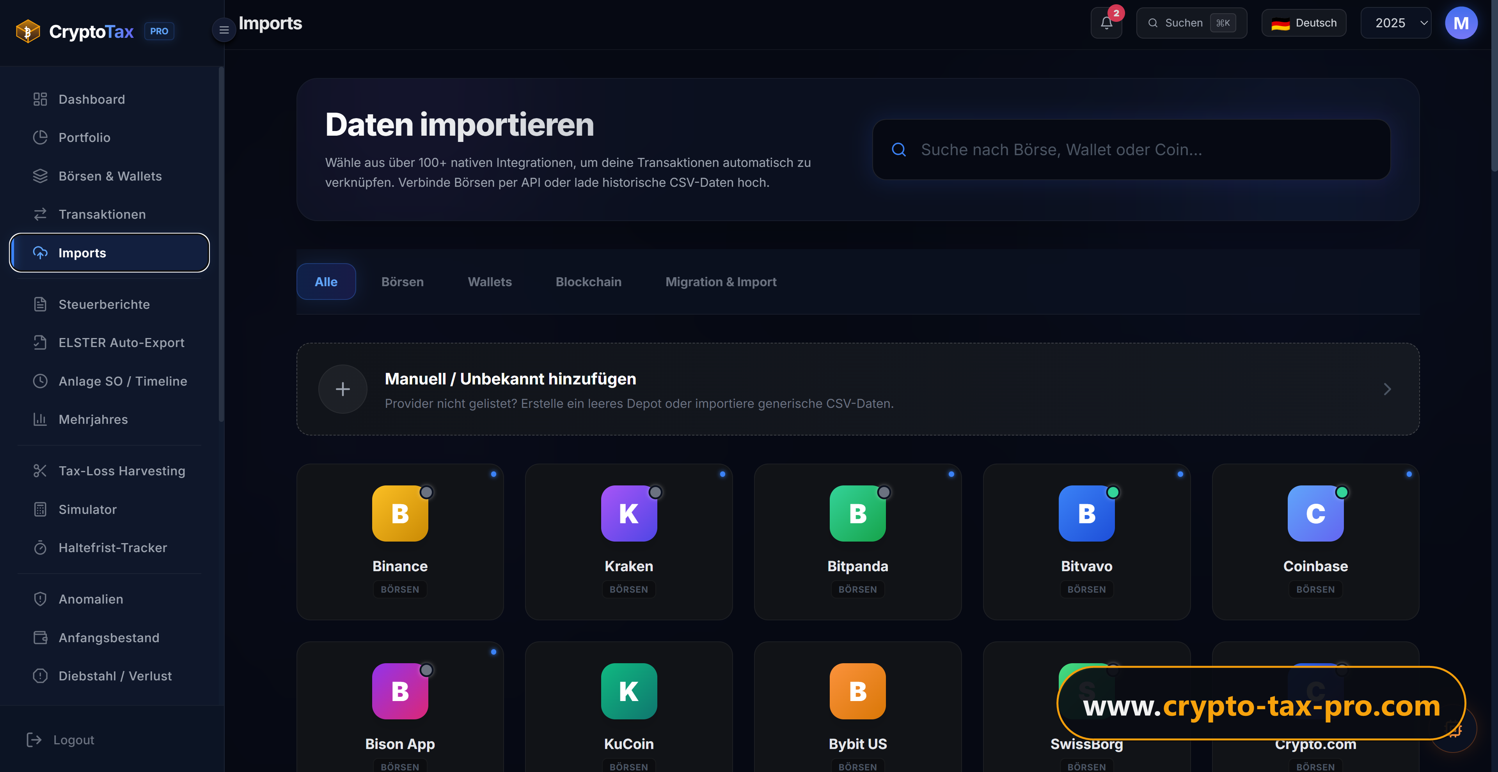Expand Manuell / Unbekannt hinzufügen chevron

pyautogui.click(x=1387, y=389)
